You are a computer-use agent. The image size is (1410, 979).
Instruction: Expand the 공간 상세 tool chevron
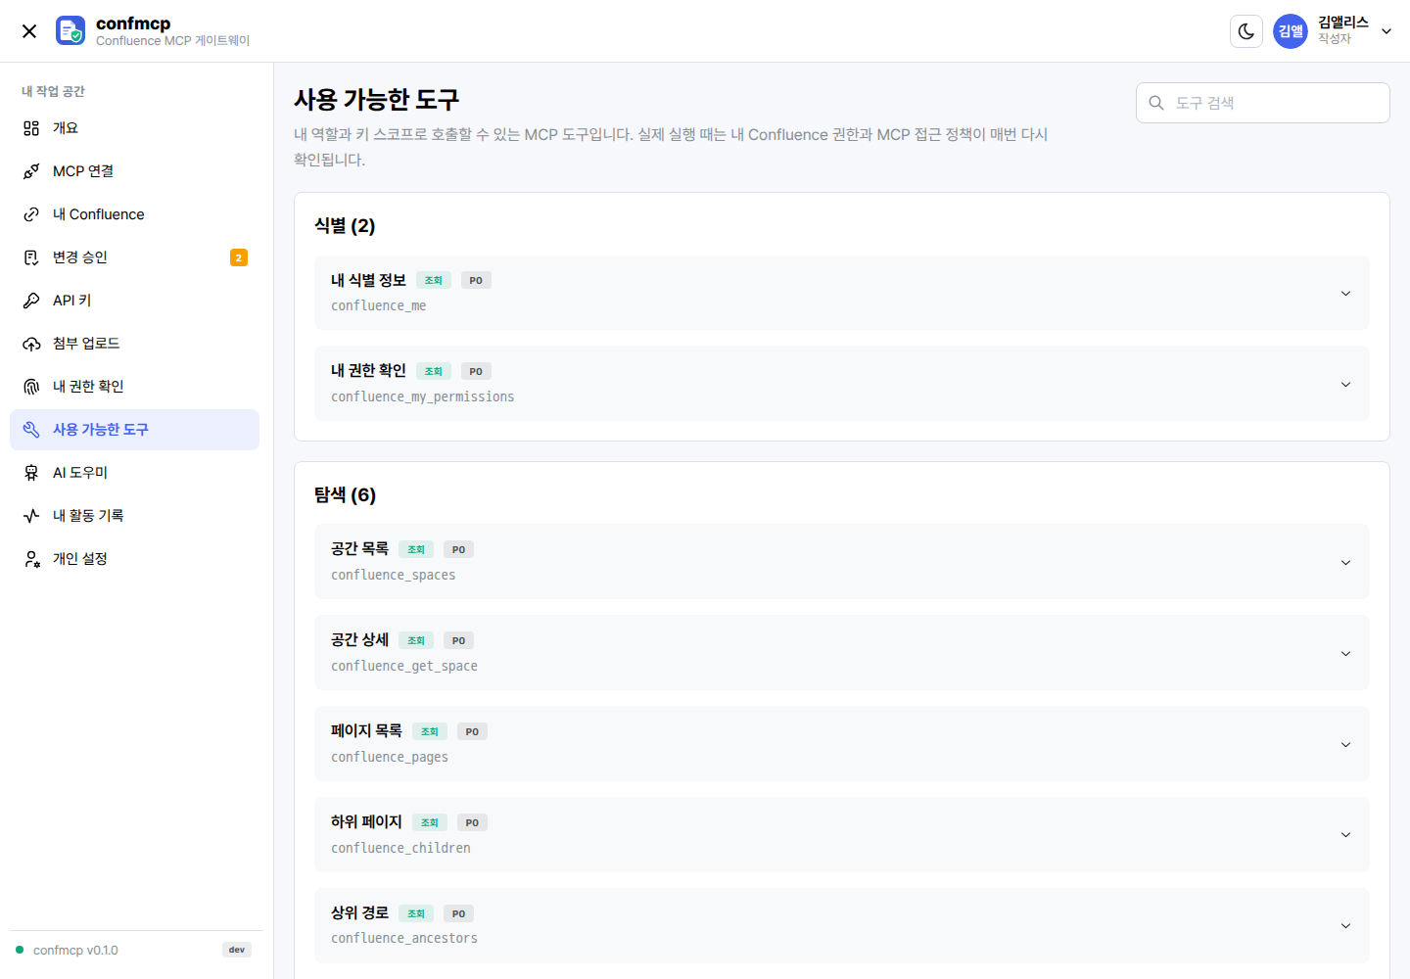point(1345,653)
